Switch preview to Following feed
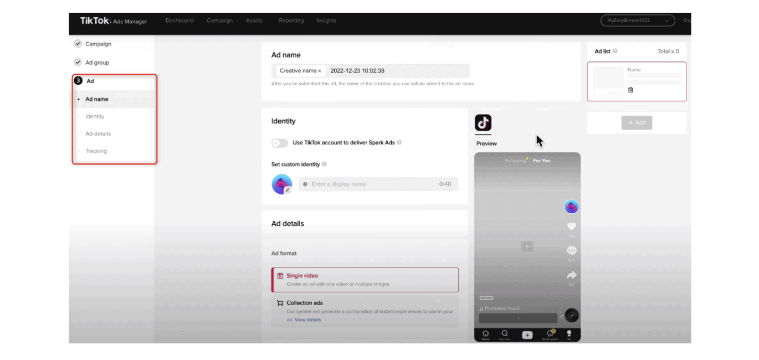This screenshot has height=360, width=759. pyautogui.click(x=515, y=161)
